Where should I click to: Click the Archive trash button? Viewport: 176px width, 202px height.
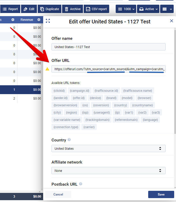[73, 9]
